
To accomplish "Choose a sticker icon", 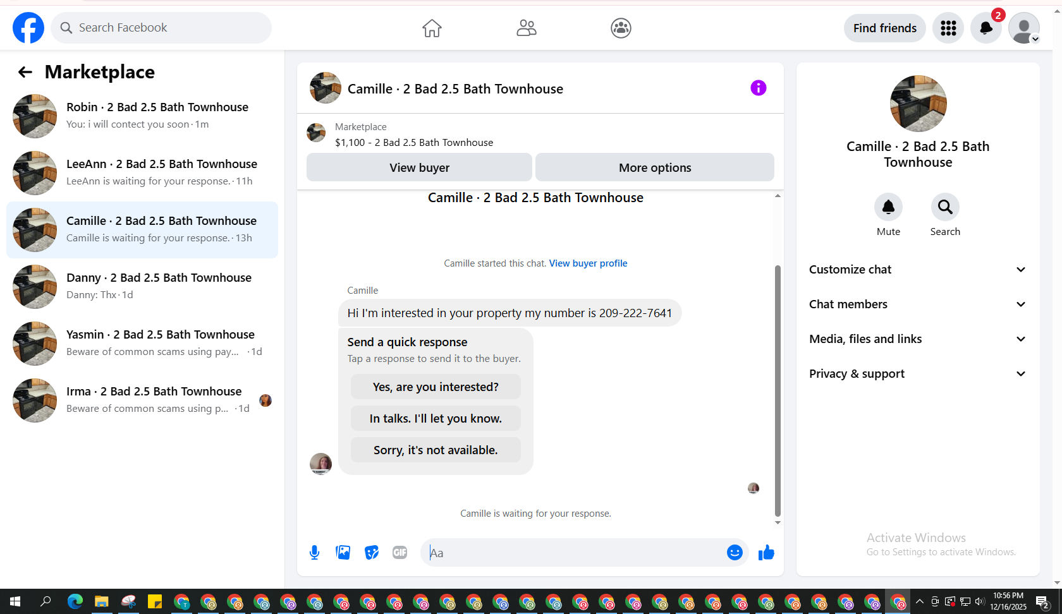I will click(x=372, y=553).
